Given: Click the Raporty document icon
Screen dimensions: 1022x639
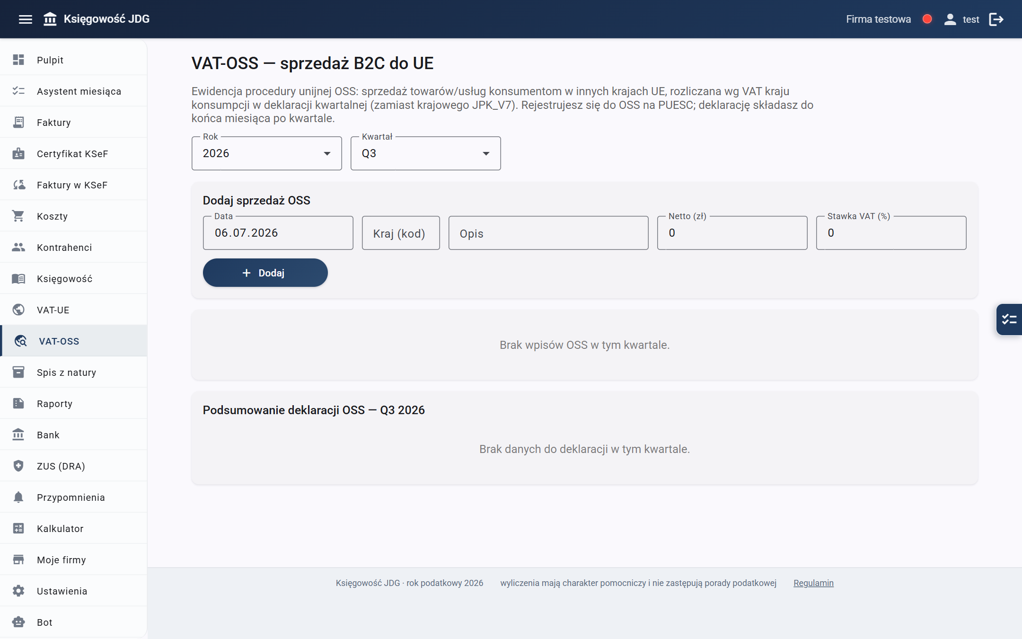Looking at the screenshot, I should click(x=18, y=403).
